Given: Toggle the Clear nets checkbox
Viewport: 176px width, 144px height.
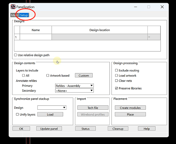Looking at the screenshot, I should point(116,80).
